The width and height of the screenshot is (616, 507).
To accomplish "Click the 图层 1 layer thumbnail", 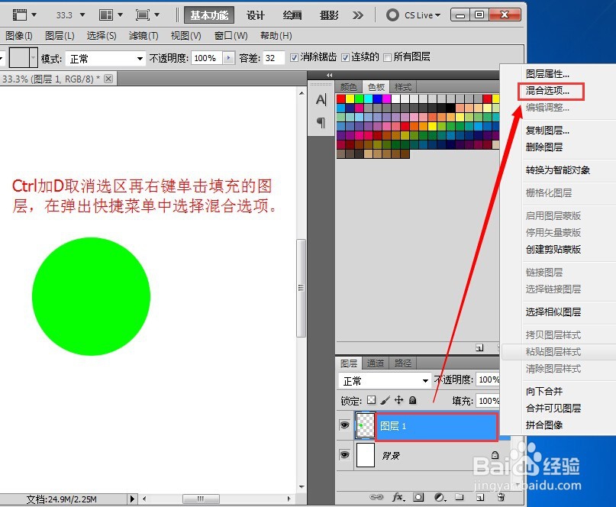I will pos(365,425).
